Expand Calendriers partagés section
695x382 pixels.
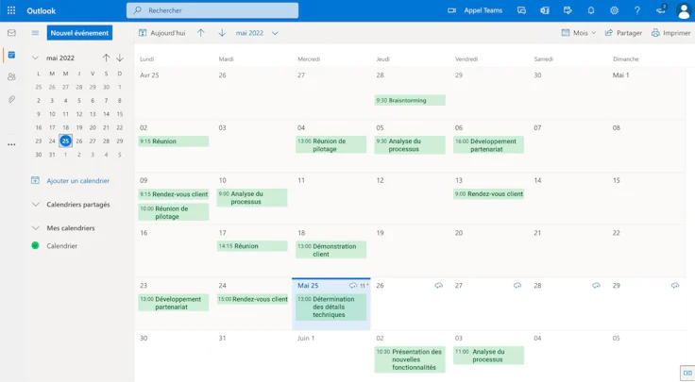click(36, 205)
